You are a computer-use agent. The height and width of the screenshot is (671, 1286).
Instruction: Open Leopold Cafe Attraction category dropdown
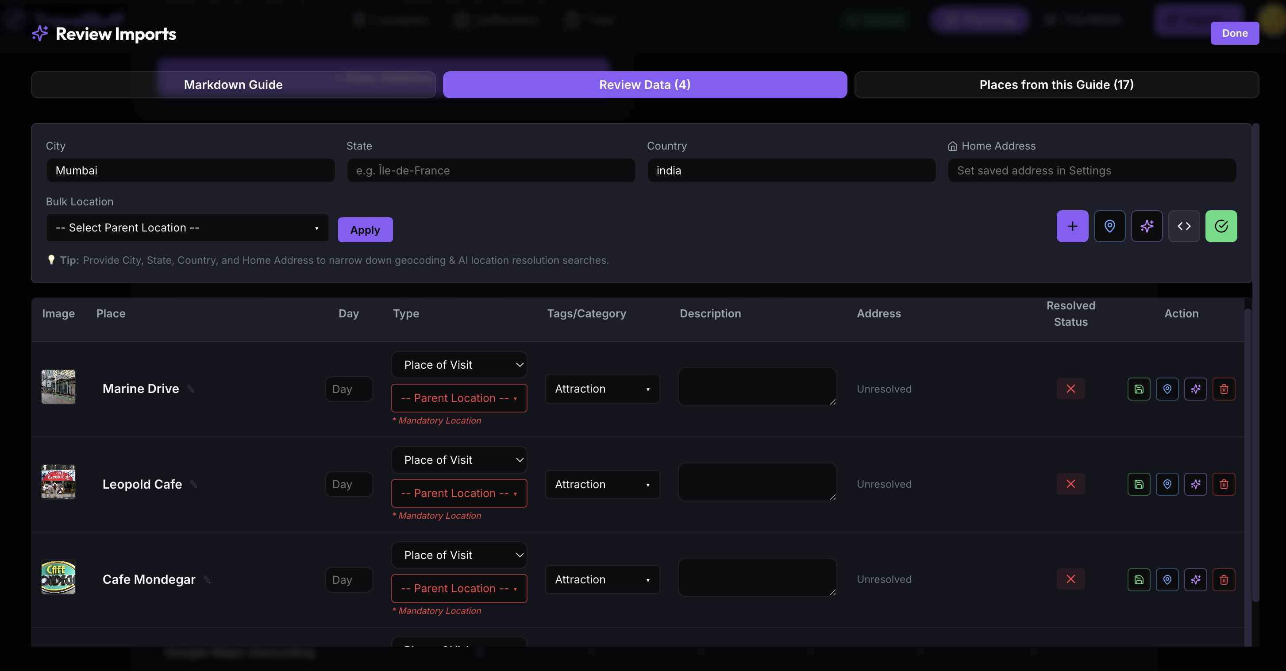[603, 484]
